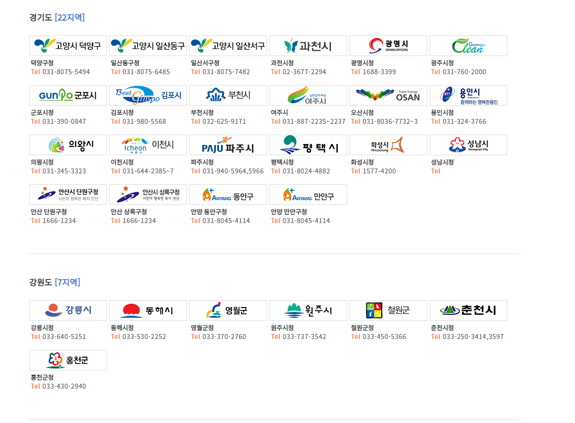Click phone number 1577-4200
Image resolution: width=575 pixels, height=423 pixels.
379,171
